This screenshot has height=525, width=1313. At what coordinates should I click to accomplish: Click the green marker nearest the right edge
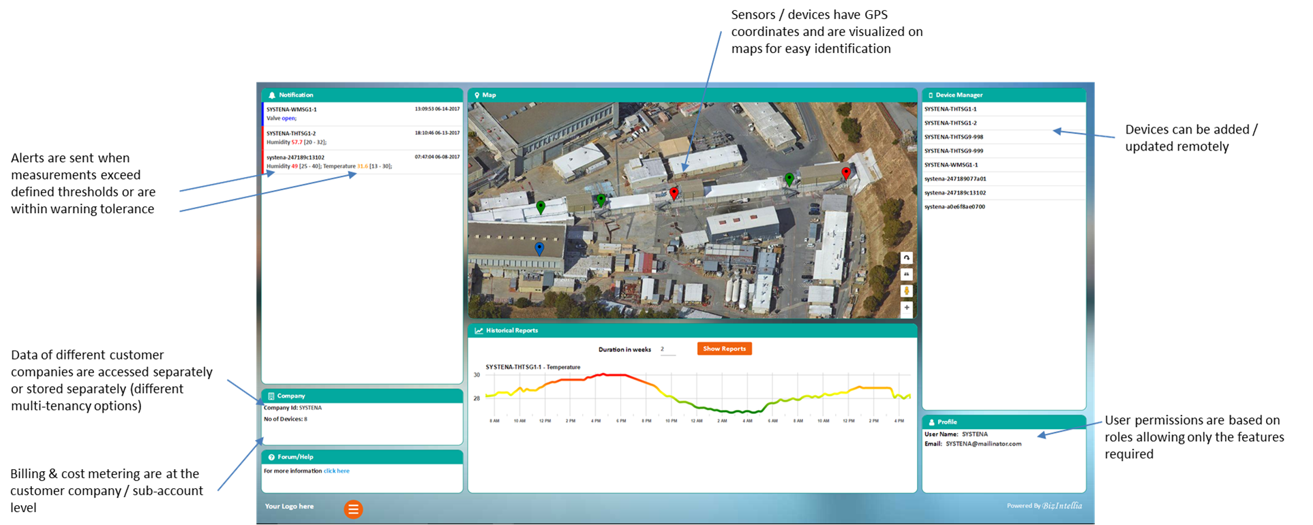click(789, 179)
